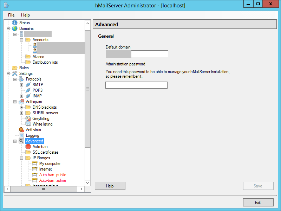Expand the IMAP tree node

21,96
